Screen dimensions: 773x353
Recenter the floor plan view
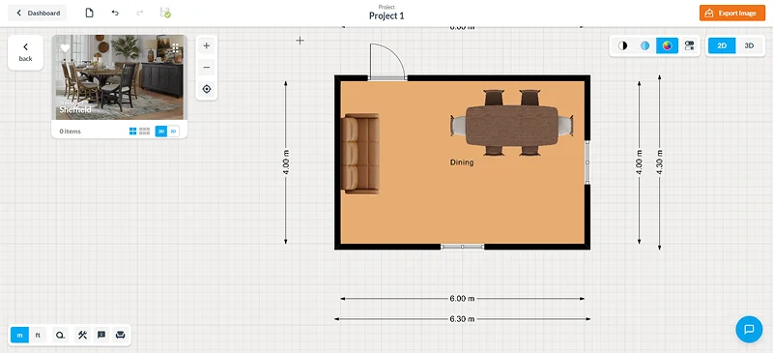click(x=207, y=89)
